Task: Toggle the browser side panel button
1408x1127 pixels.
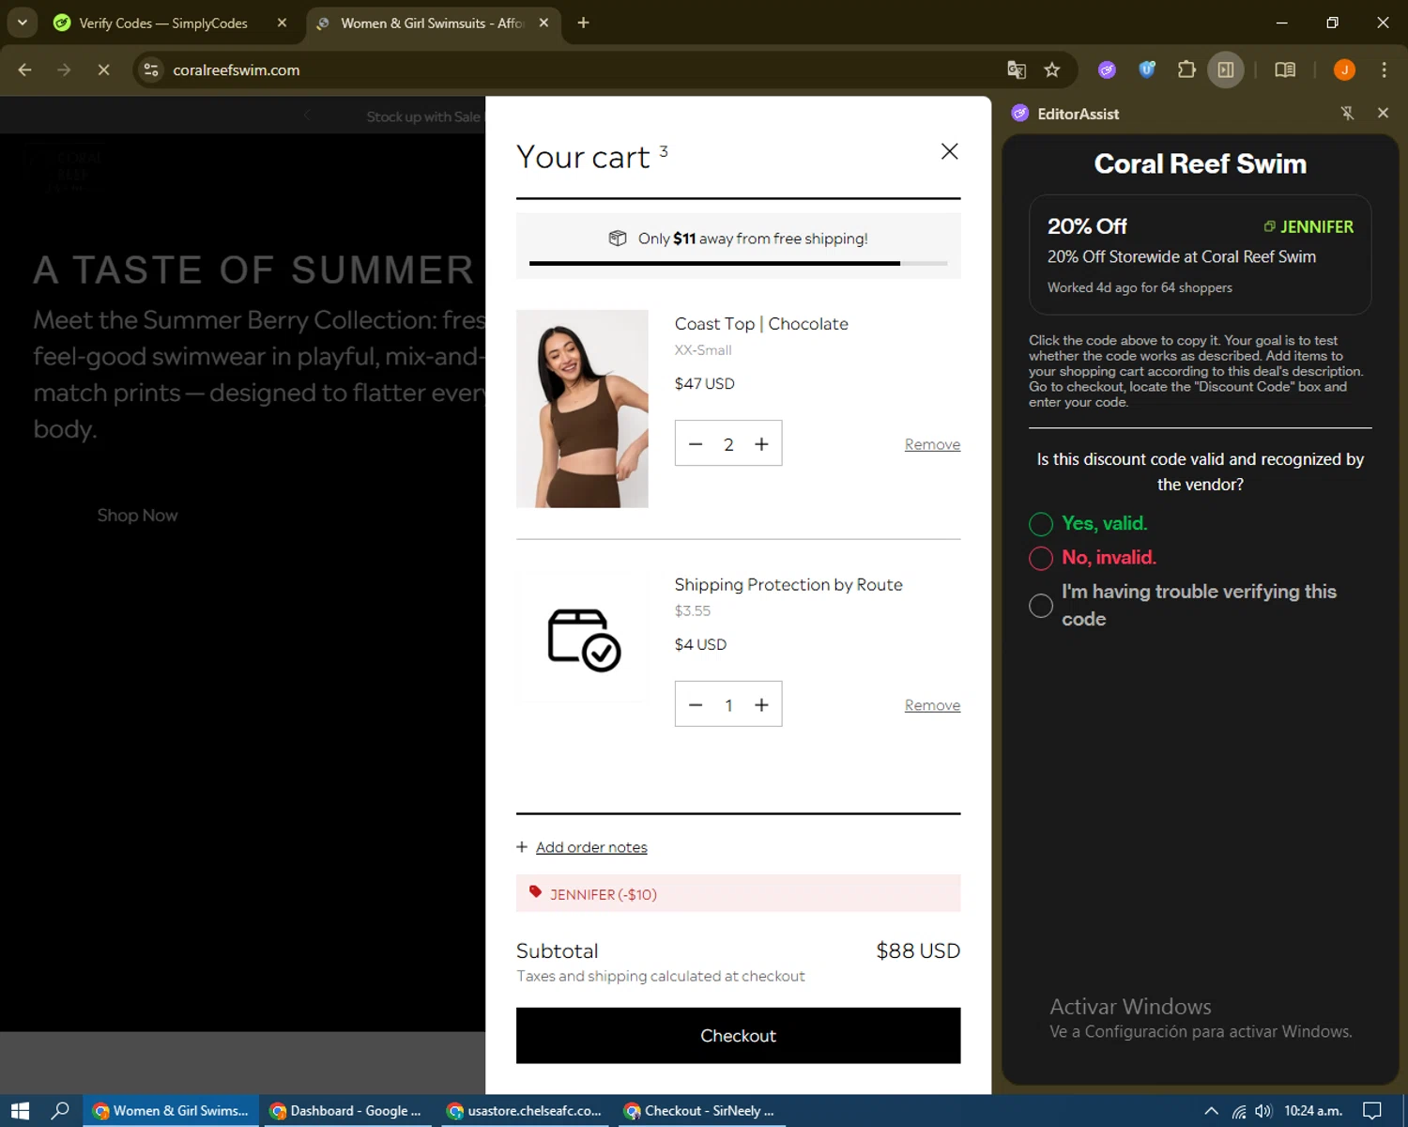Action: click(1226, 69)
